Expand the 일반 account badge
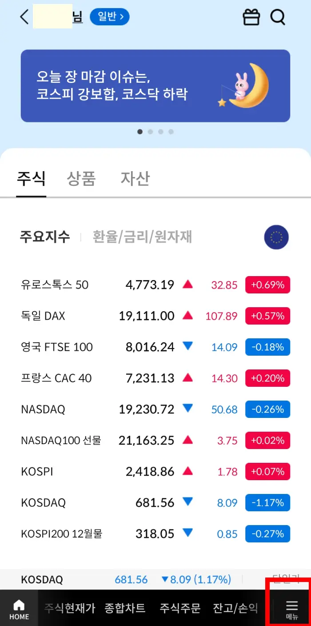The image size is (311, 626). (x=109, y=16)
